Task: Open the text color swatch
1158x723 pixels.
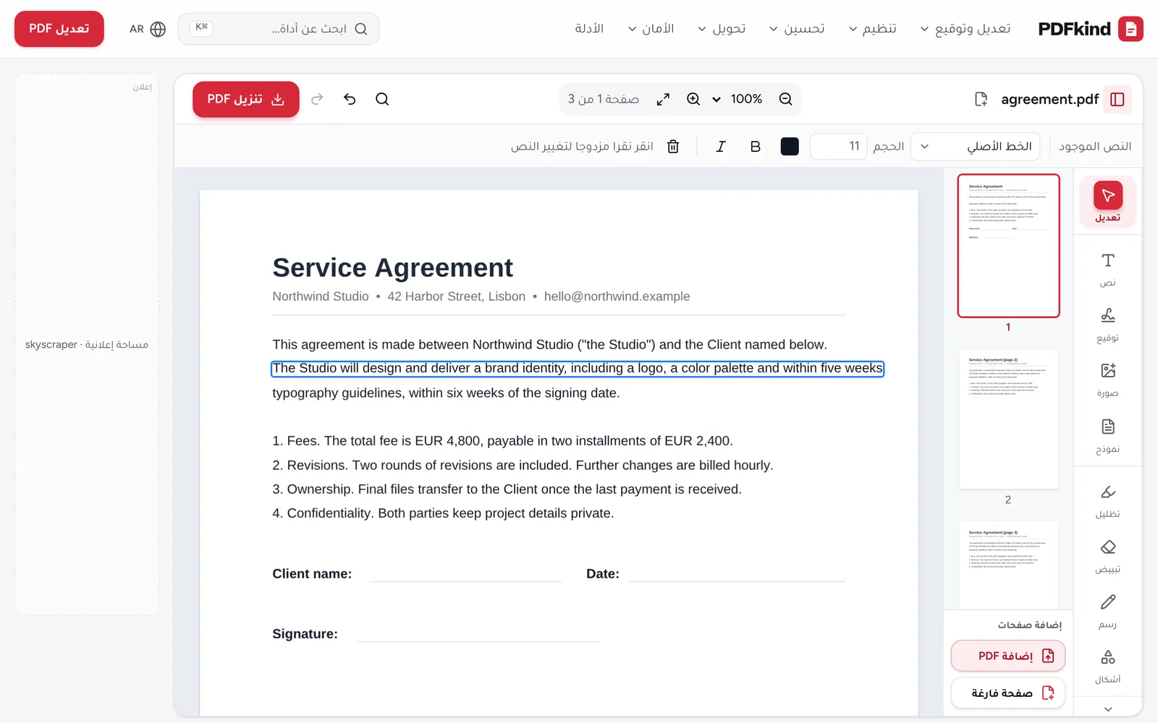Action: 790,146
